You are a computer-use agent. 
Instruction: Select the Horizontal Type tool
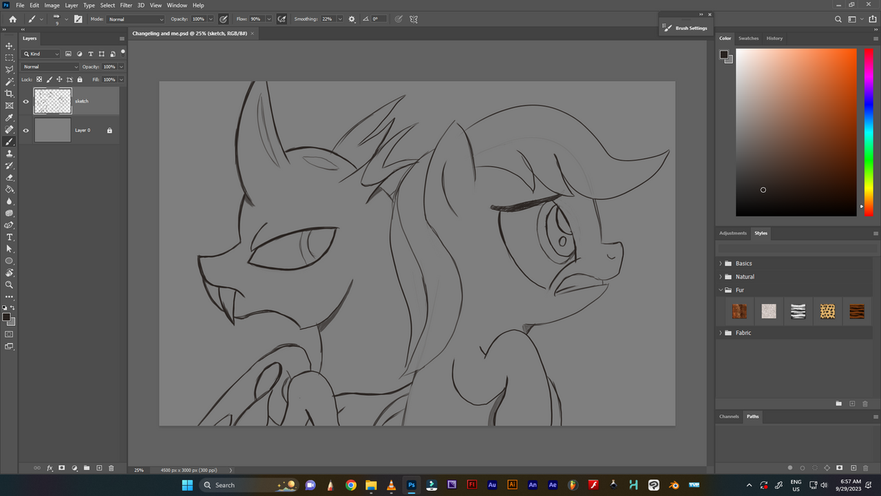coord(9,237)
